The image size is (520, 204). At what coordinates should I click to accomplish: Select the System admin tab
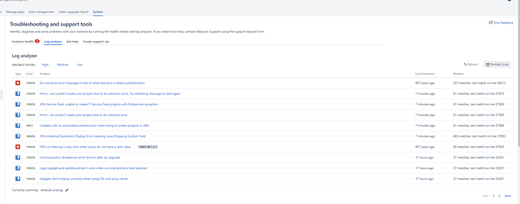click(98, 12)
